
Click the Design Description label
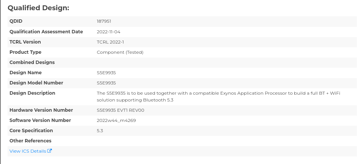(x=32, y=93)
